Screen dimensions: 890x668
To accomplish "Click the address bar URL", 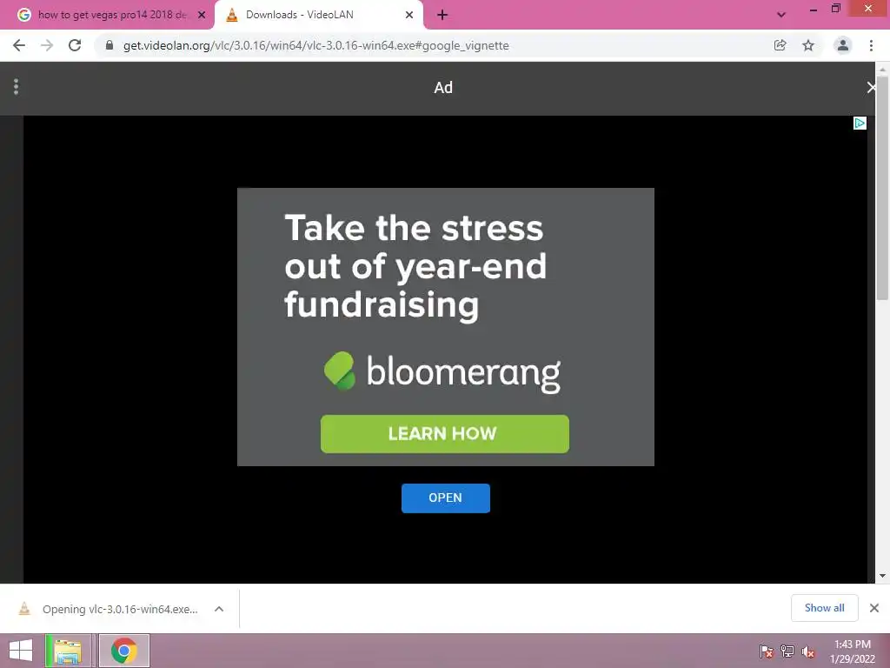I will (x=315, y=45).
